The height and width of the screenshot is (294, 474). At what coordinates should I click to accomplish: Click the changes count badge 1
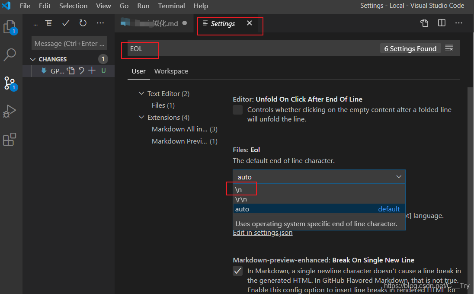[103, 59]
